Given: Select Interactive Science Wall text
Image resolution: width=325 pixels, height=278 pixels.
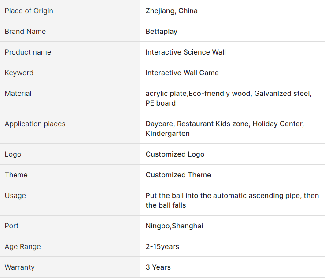Looking at the screenshot, I should 185,52.
